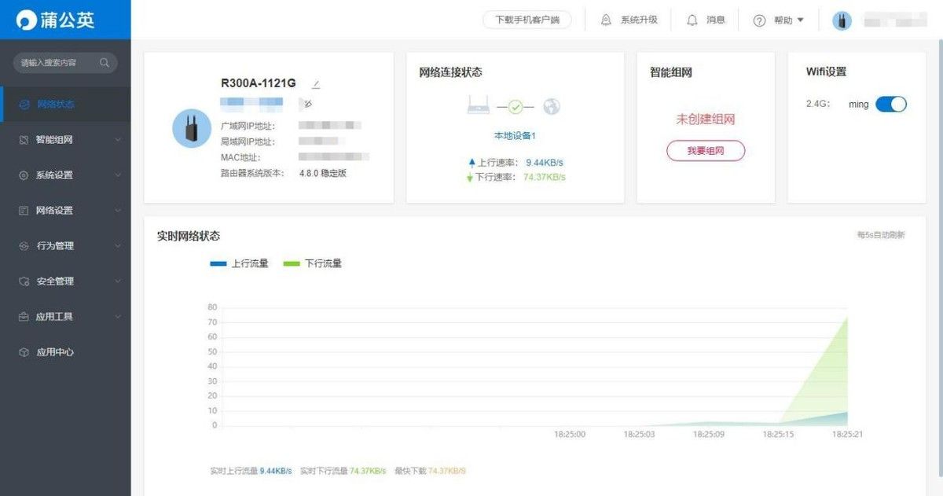Image resolution: width=943 pixels, height=496 pixels.
Task: Click the user avatar in top bar
Action: point(842,20)
